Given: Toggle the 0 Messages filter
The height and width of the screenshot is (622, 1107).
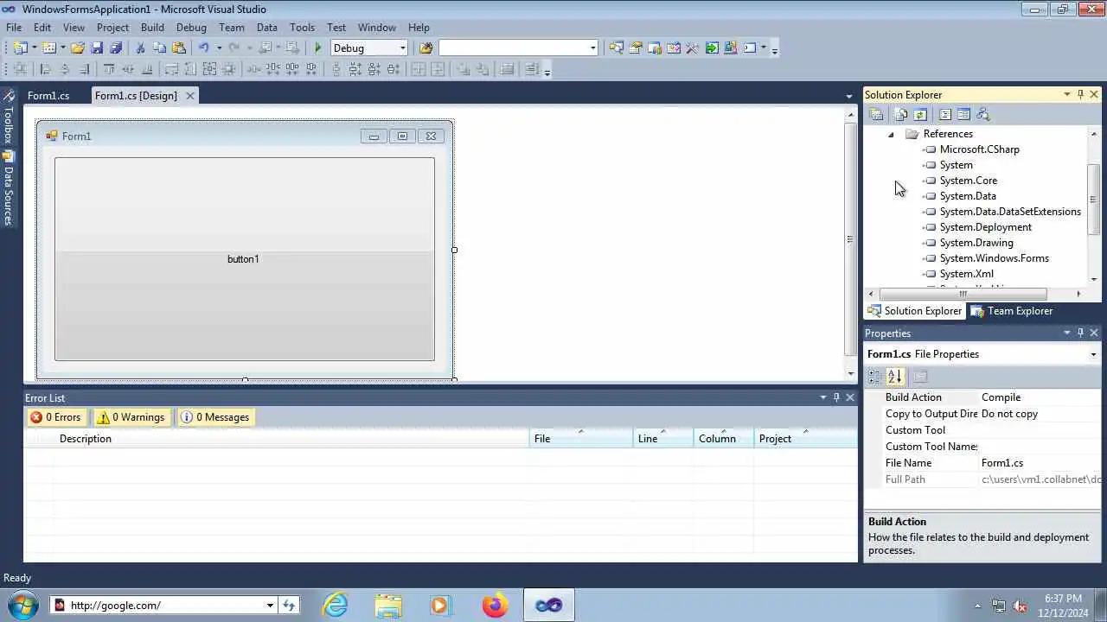Looking at the screenshot, I should point(215,417).
